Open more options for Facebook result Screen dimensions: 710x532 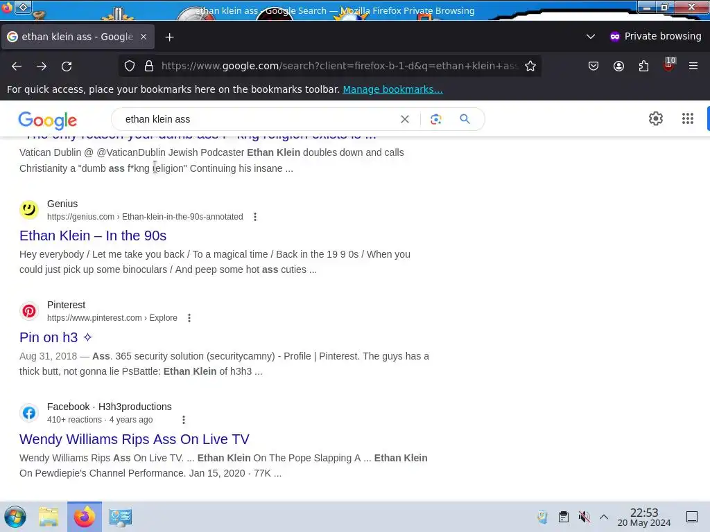[183, 420]
